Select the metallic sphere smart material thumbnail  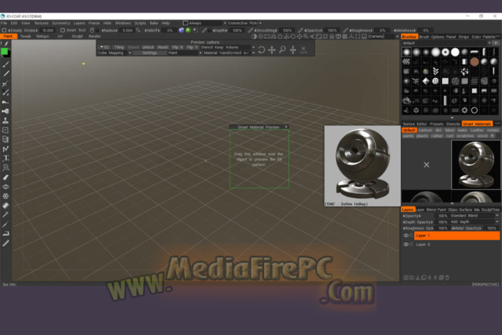[476, 165]
